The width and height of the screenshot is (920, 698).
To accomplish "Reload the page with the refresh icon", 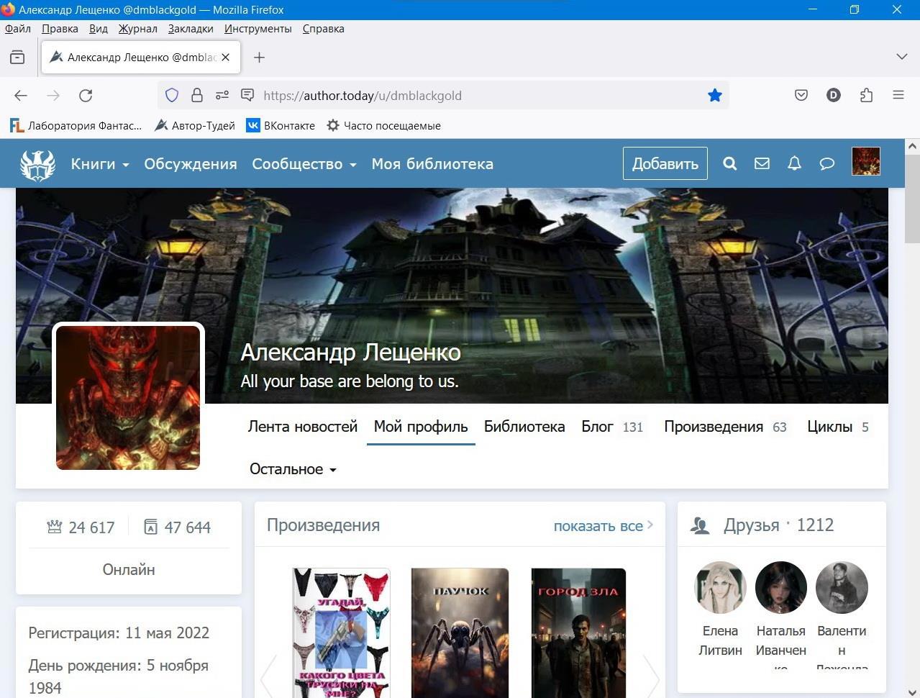I will pos(86,96).
